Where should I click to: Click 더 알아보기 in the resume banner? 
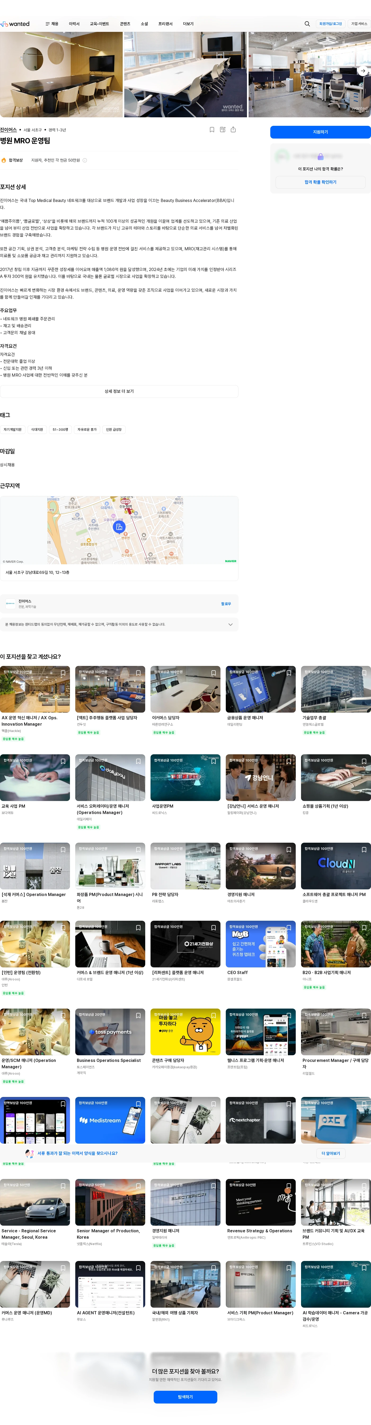tap(331, 1153)
